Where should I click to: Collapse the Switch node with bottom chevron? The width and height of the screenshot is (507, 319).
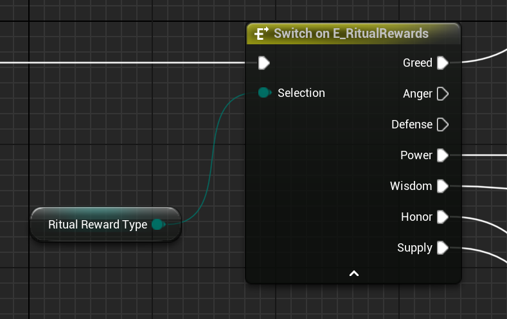click(354, 273)
